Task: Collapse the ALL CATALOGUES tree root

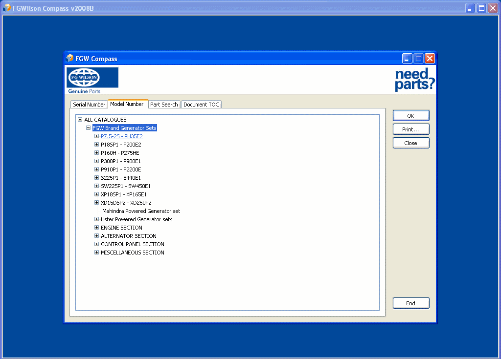Action: tap(80, 120)
